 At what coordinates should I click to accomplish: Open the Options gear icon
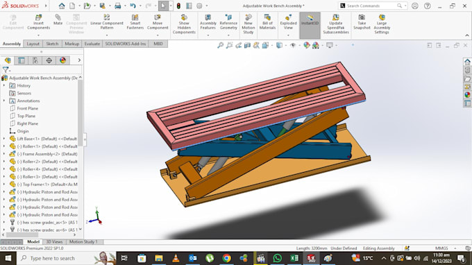(x=199, y=6)
